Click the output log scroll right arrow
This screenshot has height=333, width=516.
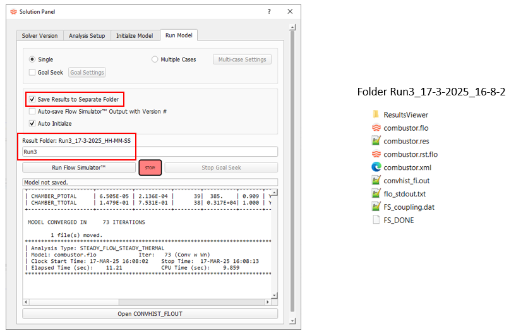[268, 302]
